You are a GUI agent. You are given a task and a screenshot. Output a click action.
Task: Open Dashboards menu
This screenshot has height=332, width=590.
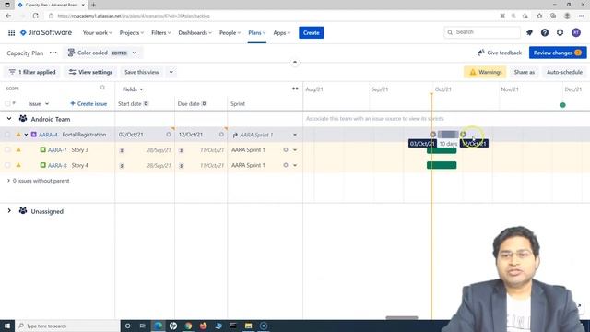tap(195, 33)
